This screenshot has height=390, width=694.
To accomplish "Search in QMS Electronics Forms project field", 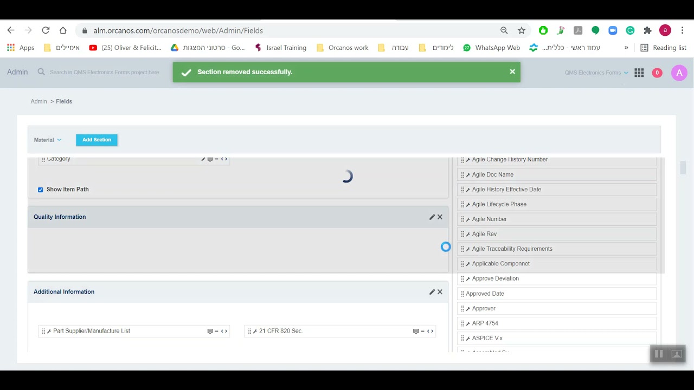I will point(105,72).
